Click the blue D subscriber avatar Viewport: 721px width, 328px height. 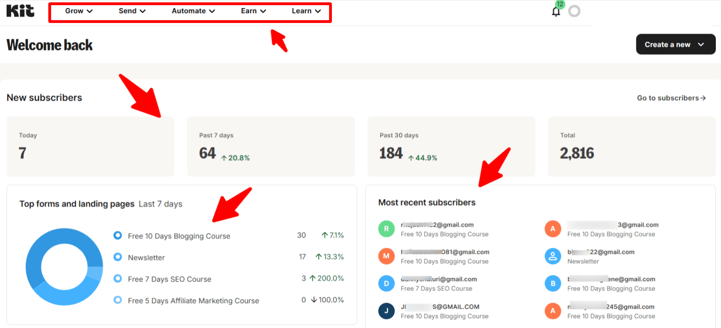tap(386, 283)
